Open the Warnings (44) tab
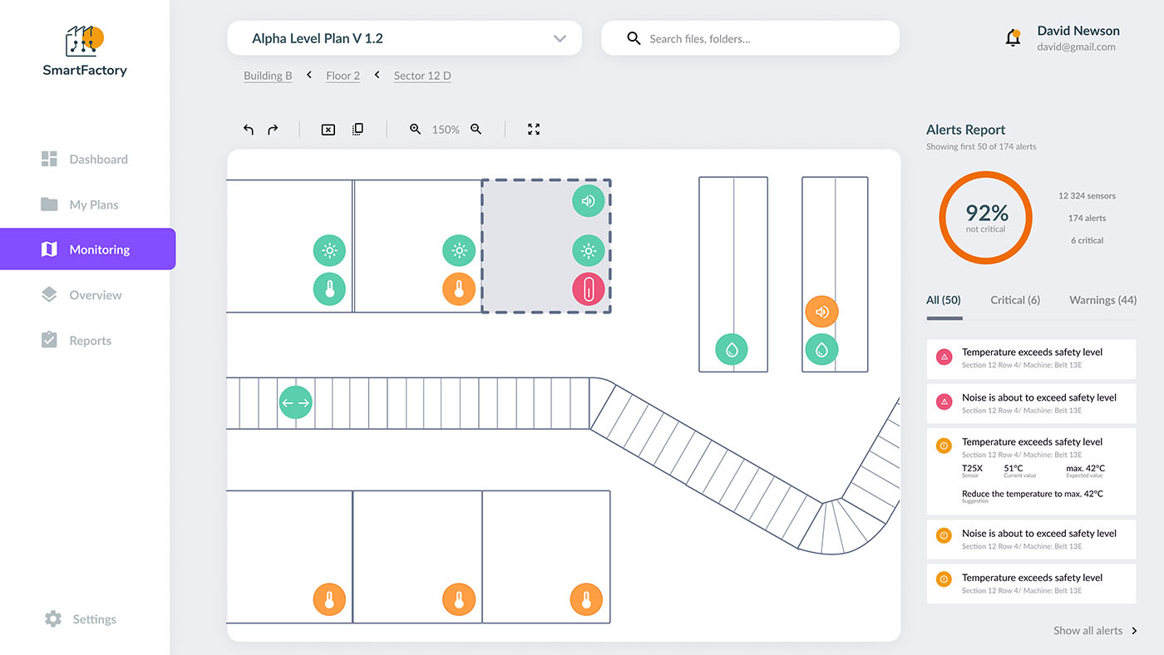 point(1102,299)
